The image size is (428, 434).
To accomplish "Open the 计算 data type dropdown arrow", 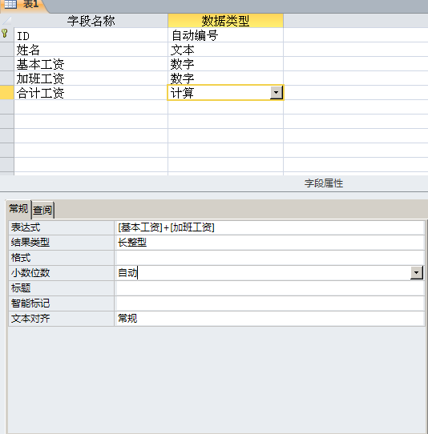I will (x=277, y=92).
